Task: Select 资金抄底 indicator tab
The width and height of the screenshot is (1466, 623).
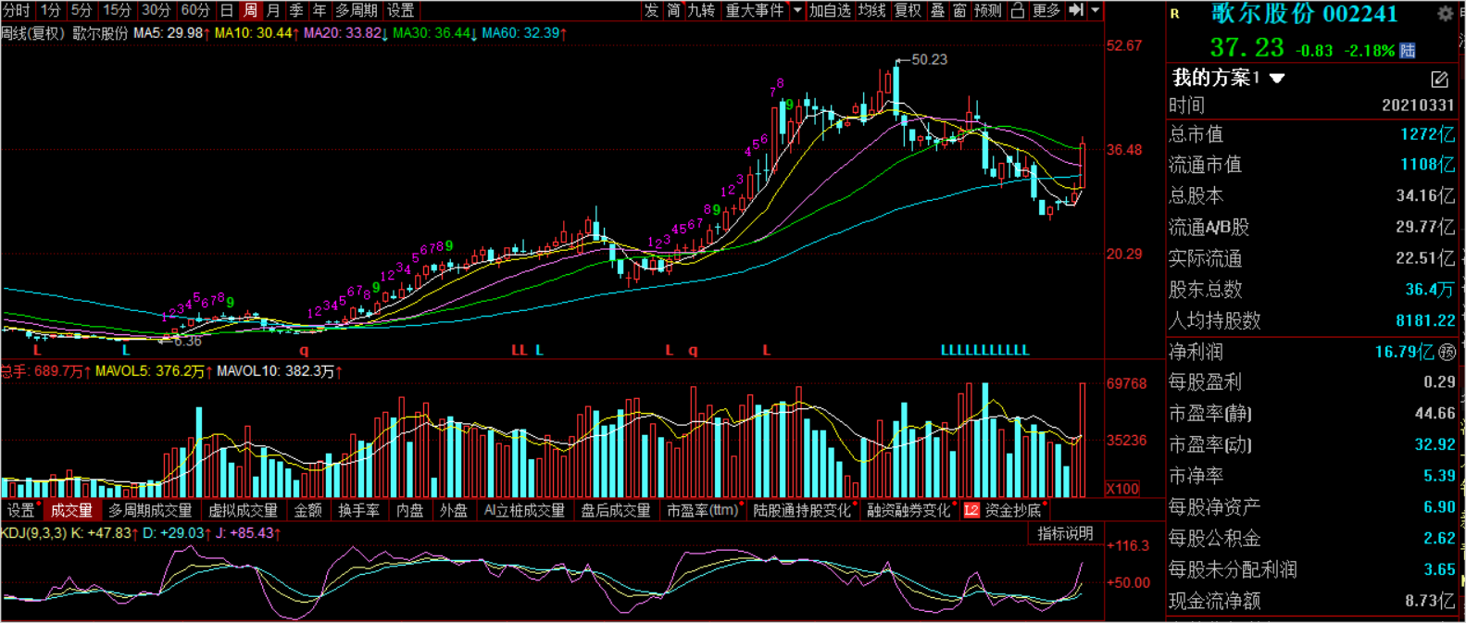Action: point(1013,510)
